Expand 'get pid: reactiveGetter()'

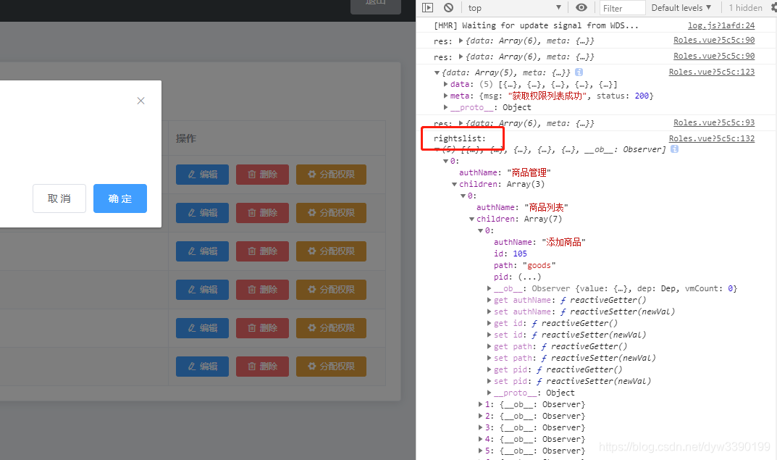(x=489, y=369)
